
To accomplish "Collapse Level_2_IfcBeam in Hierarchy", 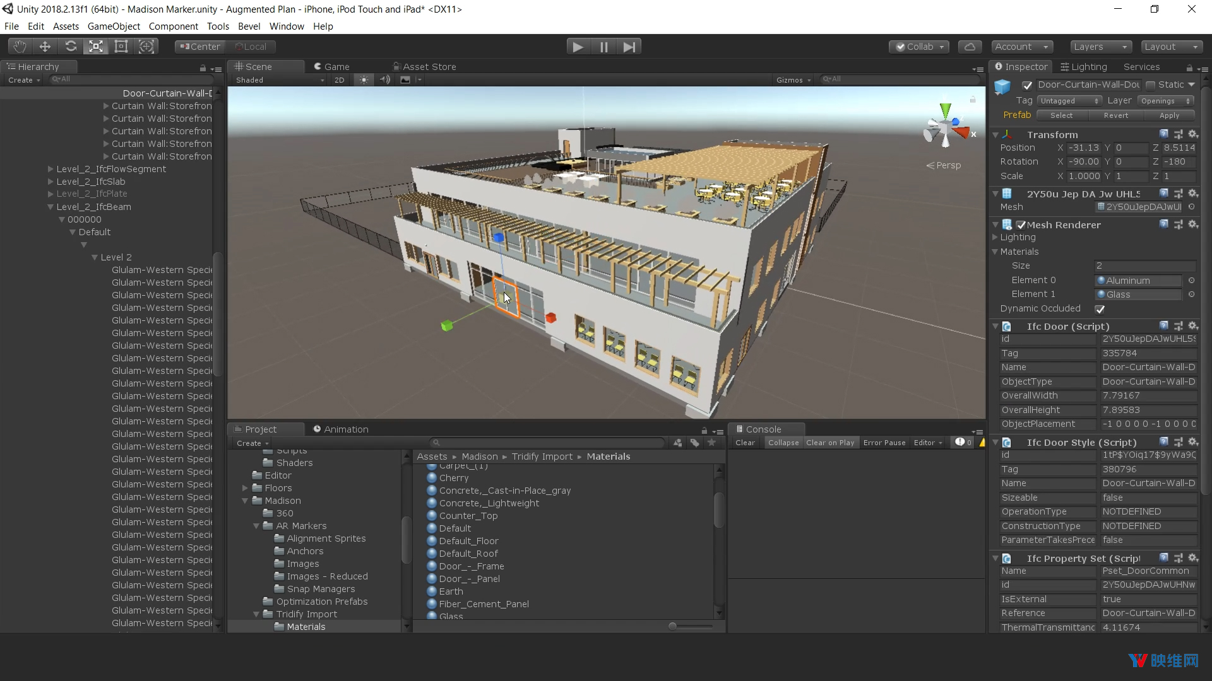I will pos(50,207).
